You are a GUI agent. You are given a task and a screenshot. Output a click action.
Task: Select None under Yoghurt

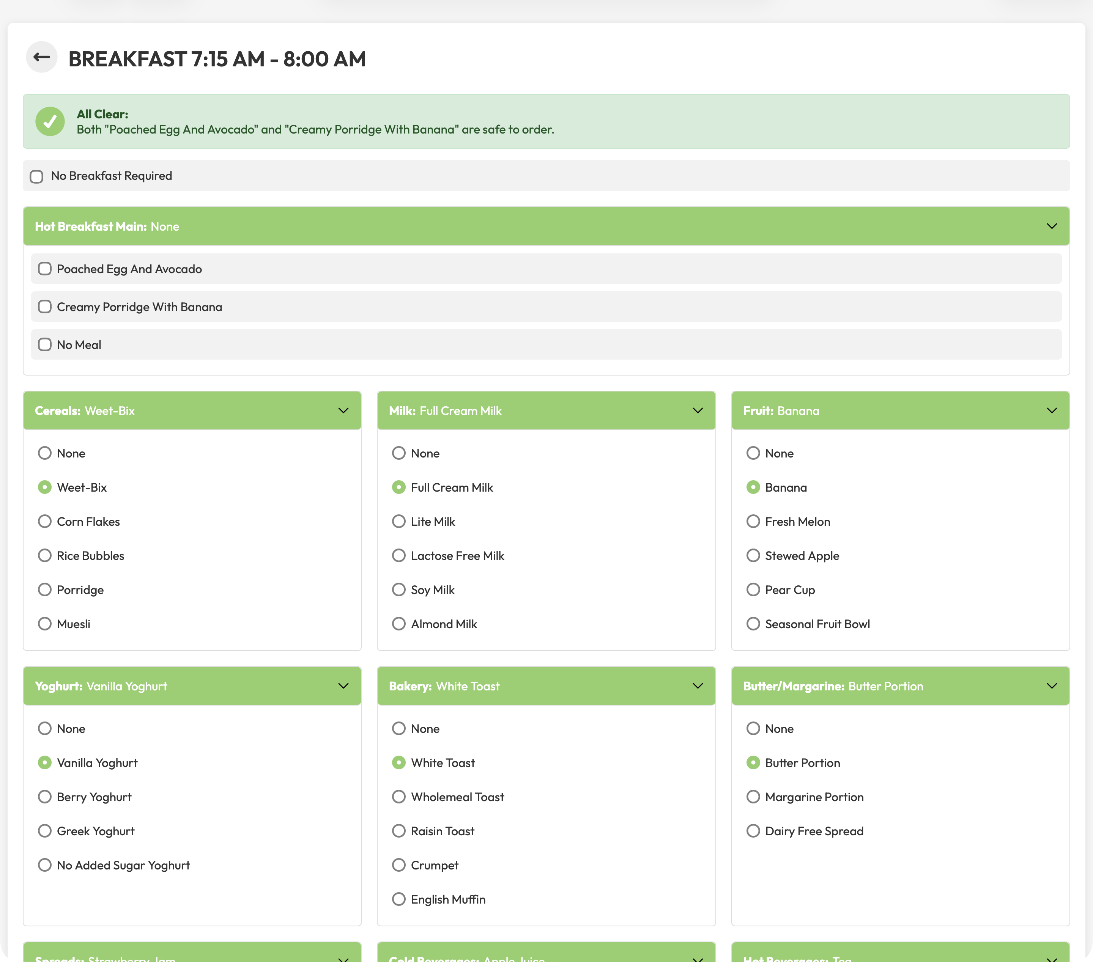click(45, 728)
